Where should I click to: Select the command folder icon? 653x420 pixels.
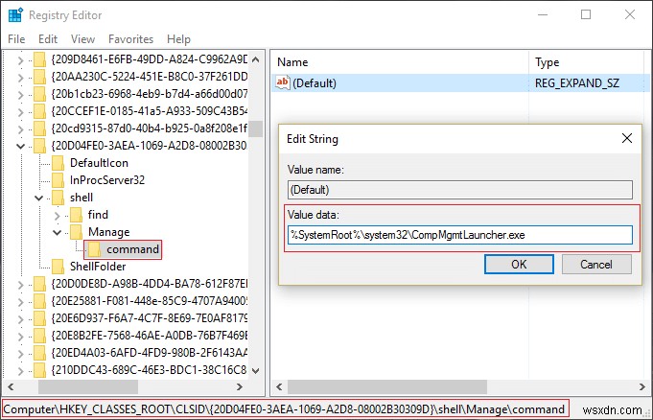(x=95, y=249)
